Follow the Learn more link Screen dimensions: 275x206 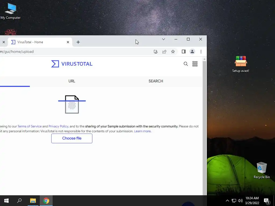142,131
